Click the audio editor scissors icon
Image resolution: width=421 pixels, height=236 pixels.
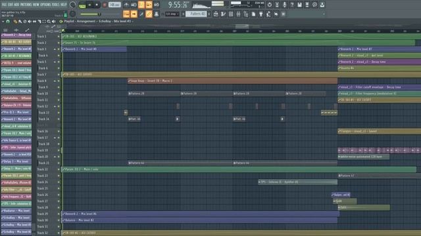277,5
